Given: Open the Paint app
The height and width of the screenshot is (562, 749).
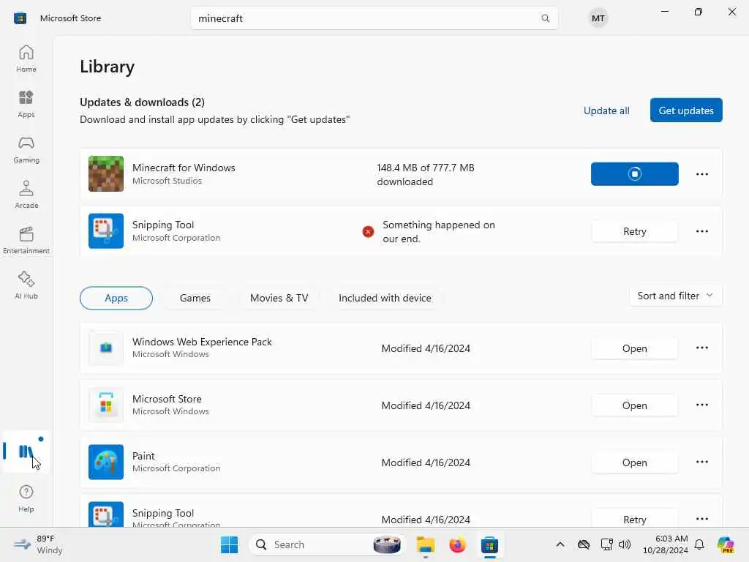Looking at the screenshot, I should point(634,462).
